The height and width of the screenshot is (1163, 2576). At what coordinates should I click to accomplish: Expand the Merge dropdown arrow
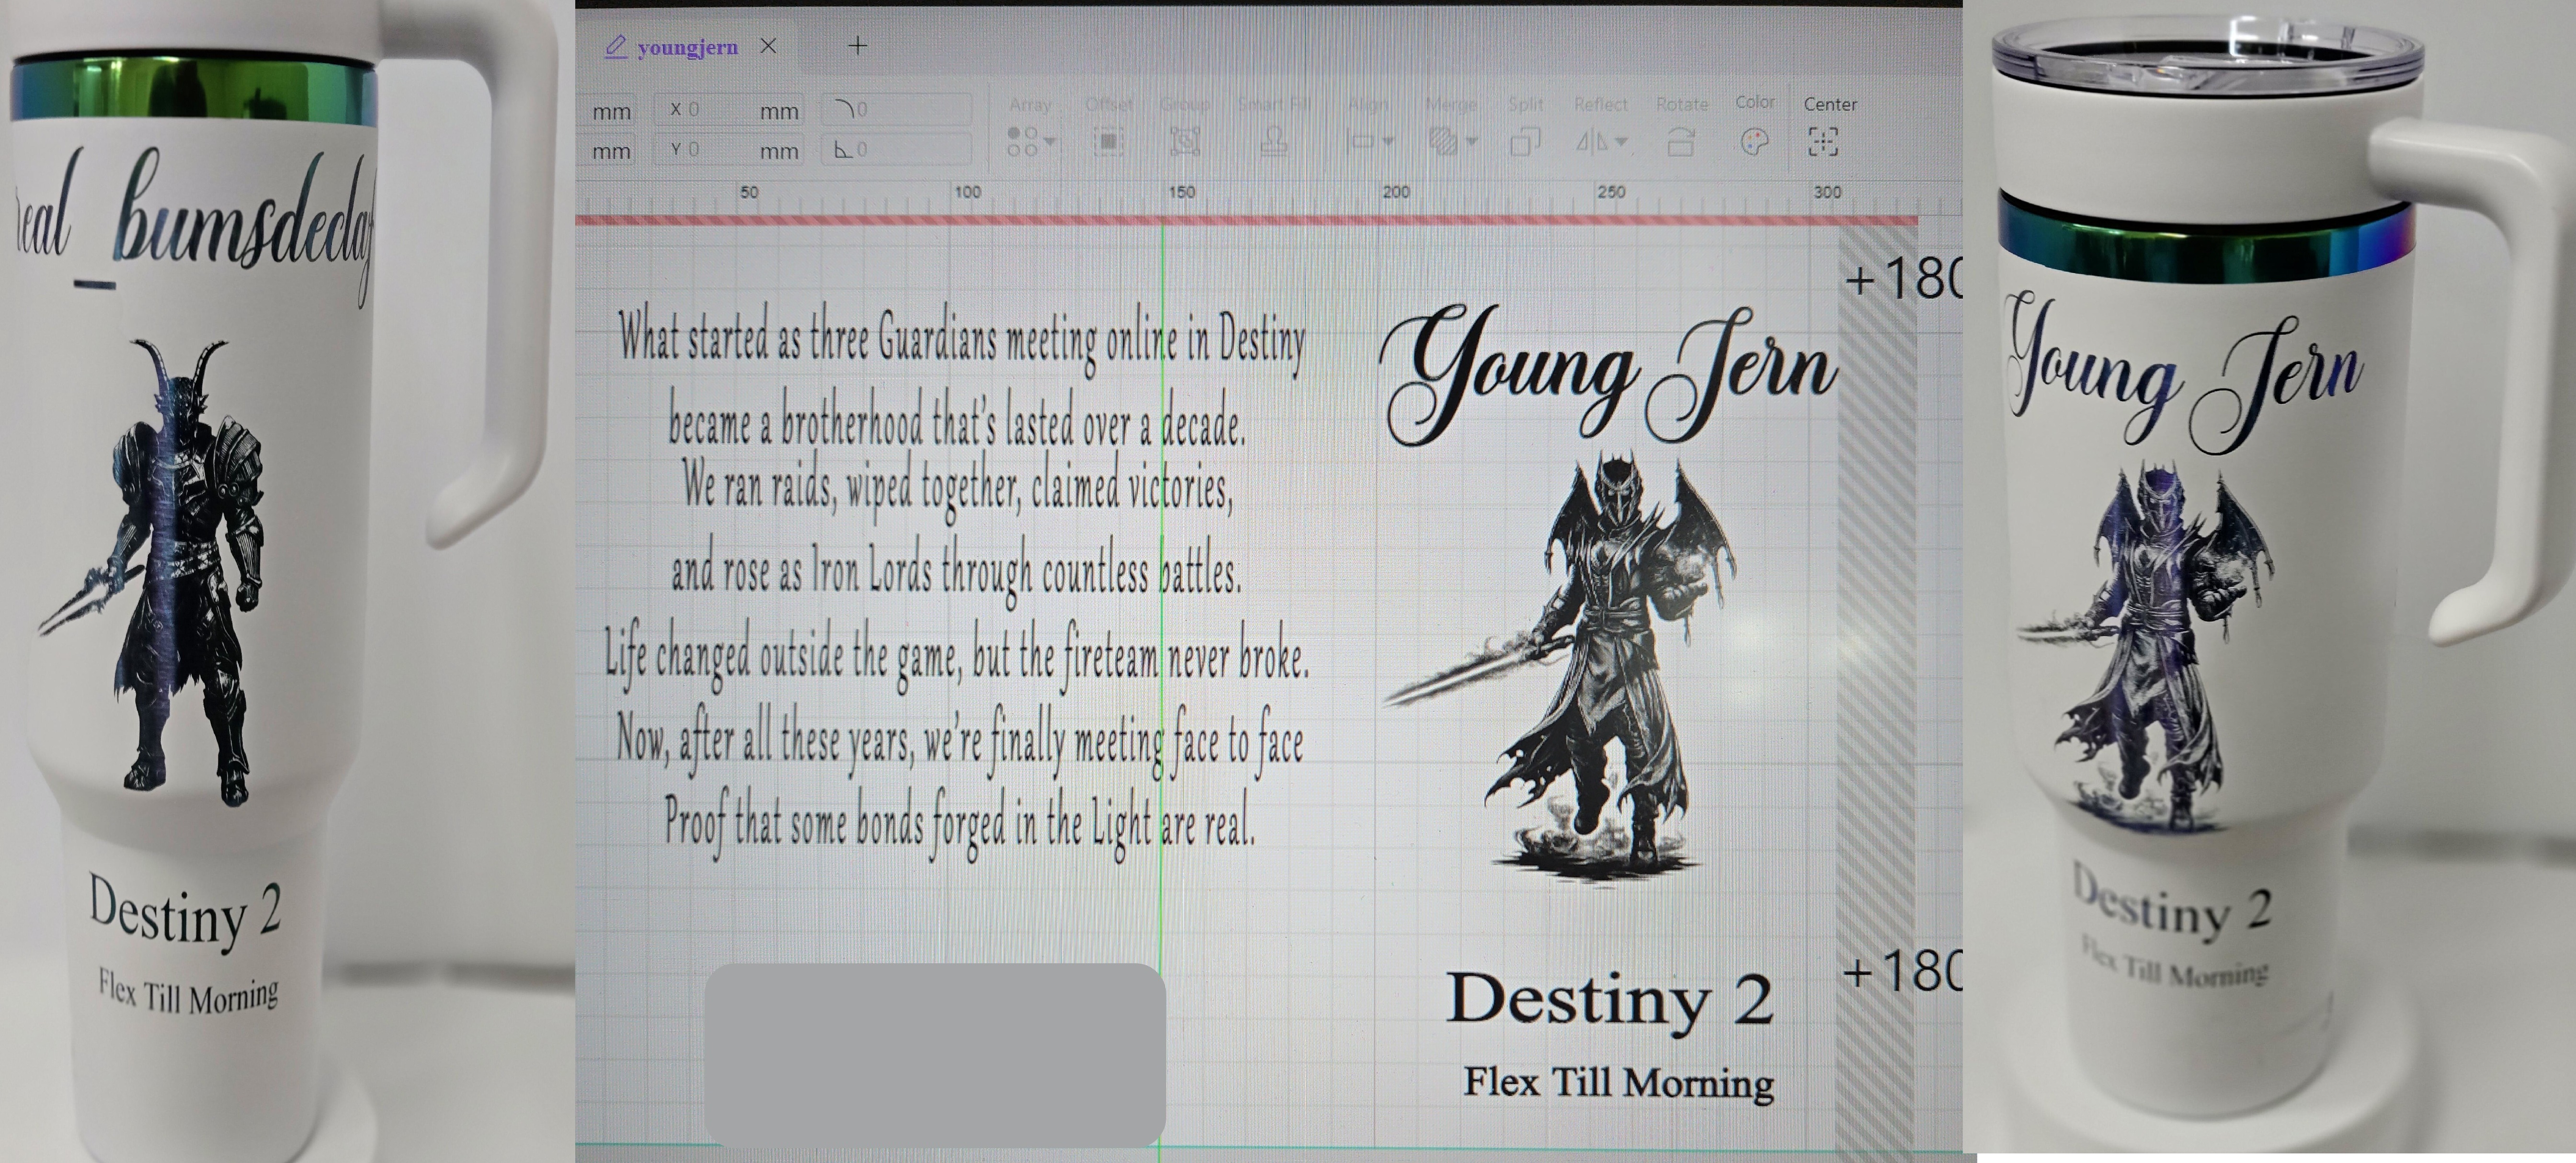[1471, 142]
